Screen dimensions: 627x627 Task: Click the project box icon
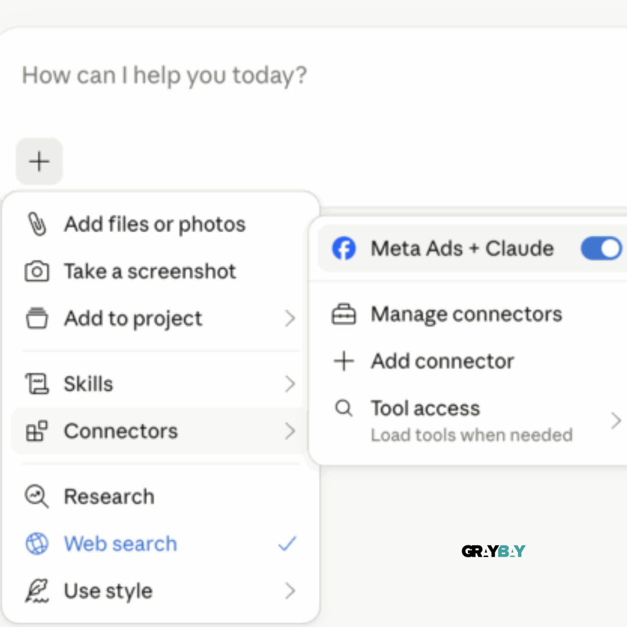pos(37,318)
